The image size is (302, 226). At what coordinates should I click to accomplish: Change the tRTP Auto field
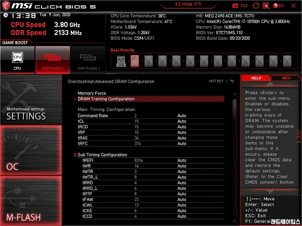(x=182, y=194)
